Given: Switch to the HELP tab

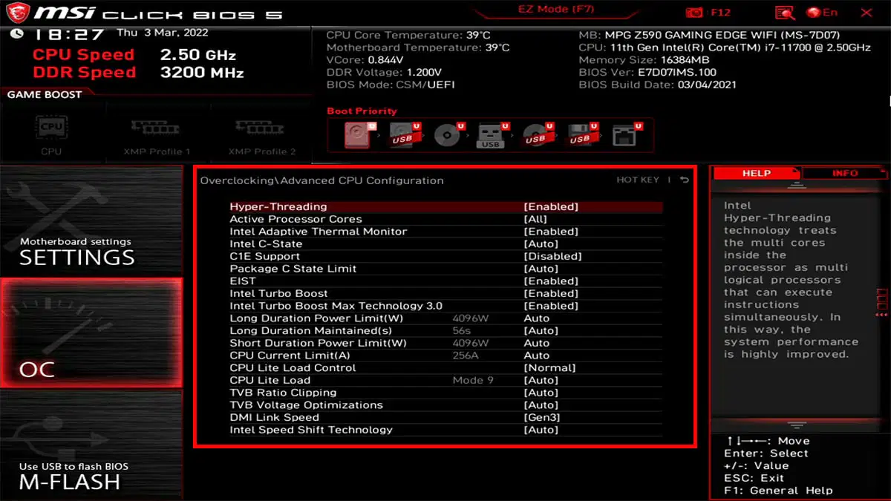Looking at the screenshot, I should click(x=757, y=173).
